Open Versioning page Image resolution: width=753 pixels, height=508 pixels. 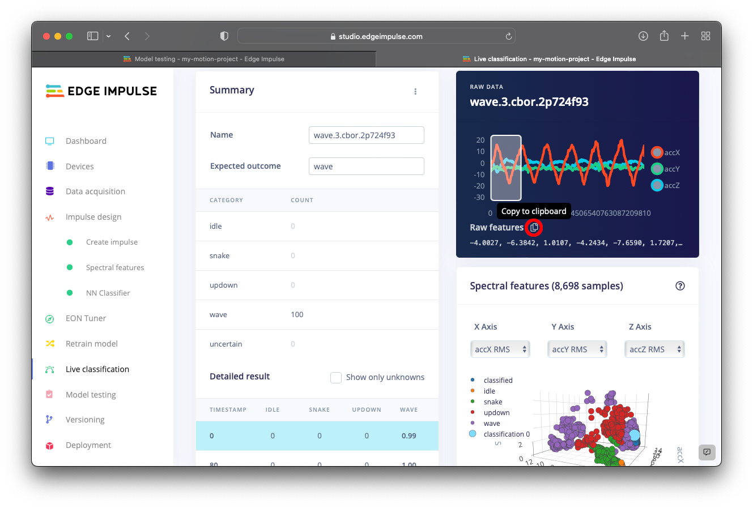(x=85, y=420)
